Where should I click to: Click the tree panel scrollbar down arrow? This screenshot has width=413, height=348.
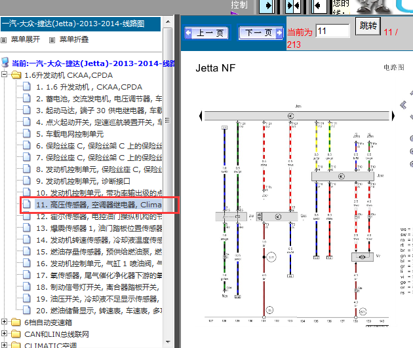click(168, 342)
